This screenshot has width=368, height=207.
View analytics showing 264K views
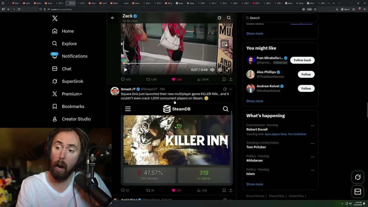click(203, 79)
